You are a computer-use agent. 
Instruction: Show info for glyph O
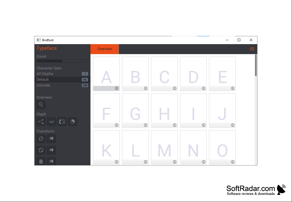(233, 162)
